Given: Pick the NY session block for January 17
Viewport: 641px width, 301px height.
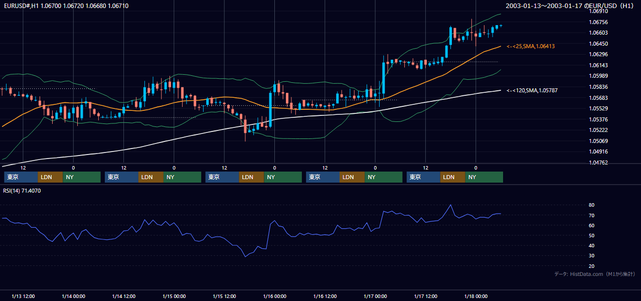Looking at the screenshot, I should click(484, 177).
